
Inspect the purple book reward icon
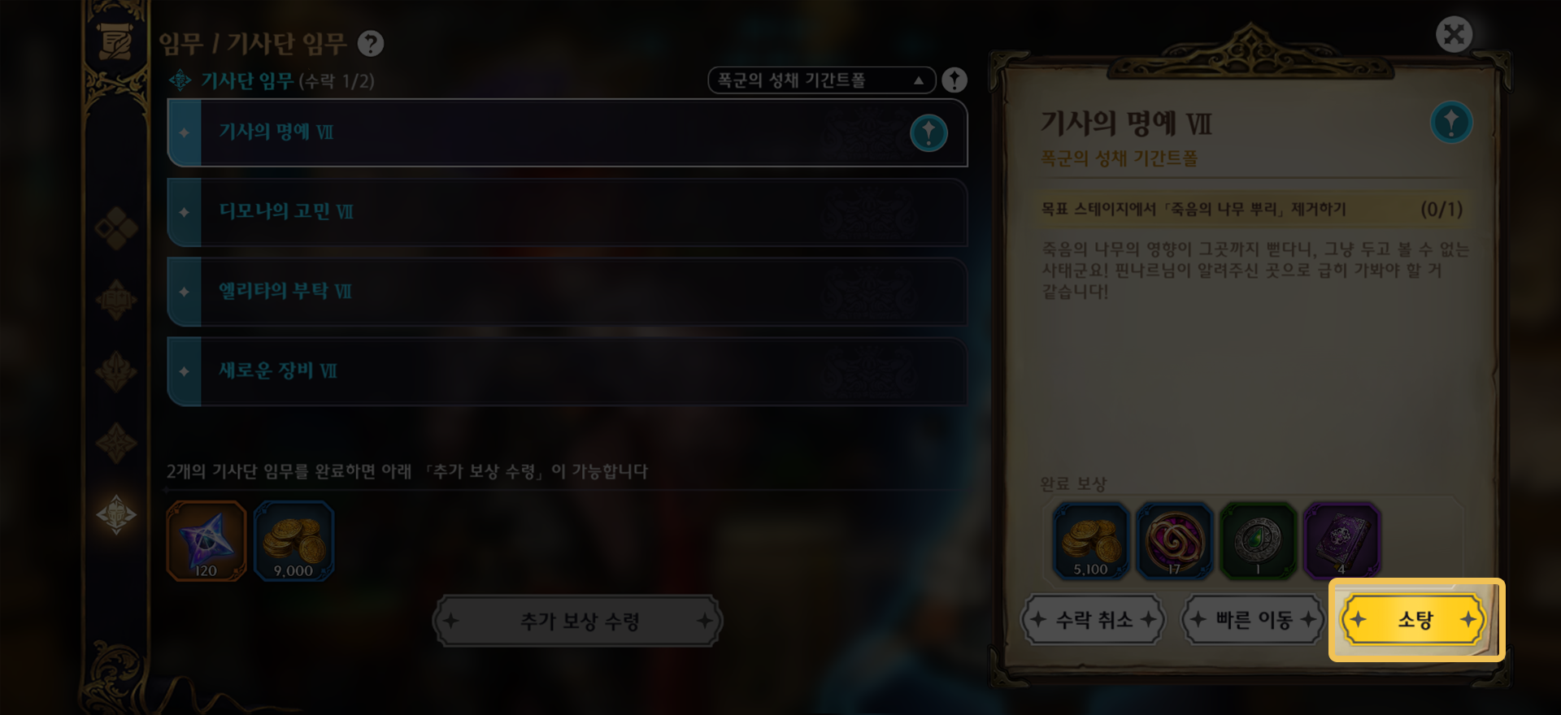(x=1341, y=540)
